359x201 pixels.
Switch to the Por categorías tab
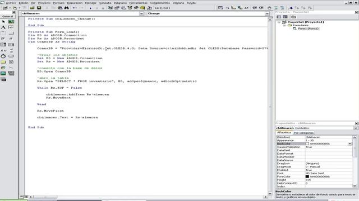(x=303, y=133)
